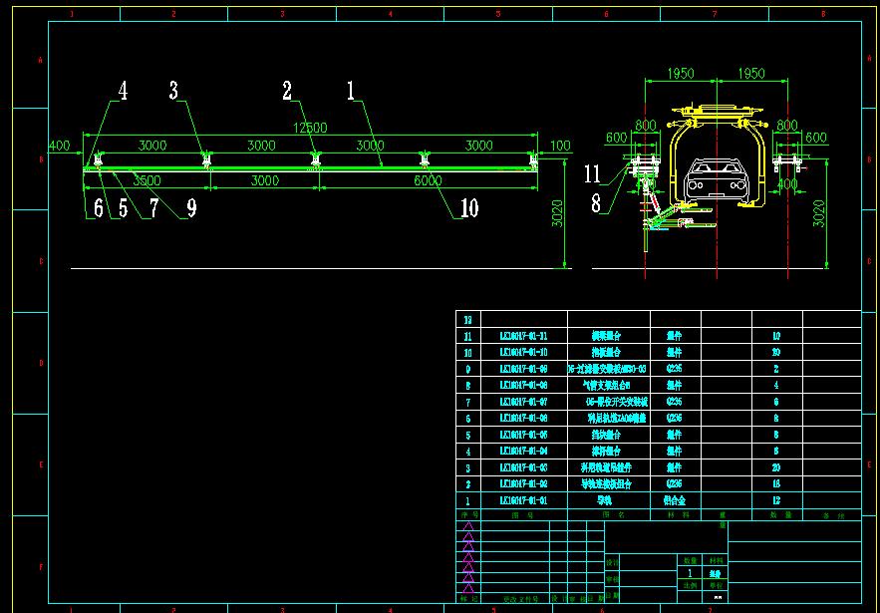Click the 图号 header cell of parts list
Screen dimensions: 880x613
tap(524, 514)
